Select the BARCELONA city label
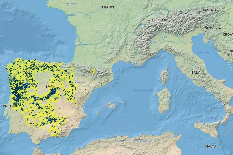Image resolution: width=233 pixels, height=155 pixels. [x=105, y=86]
